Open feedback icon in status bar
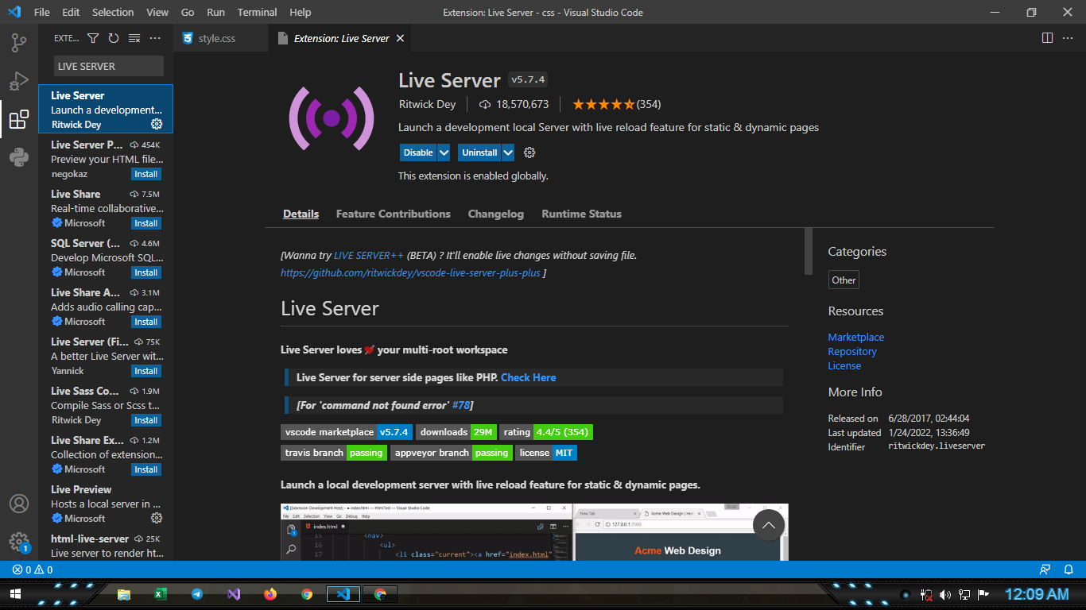 (1045, 569)
